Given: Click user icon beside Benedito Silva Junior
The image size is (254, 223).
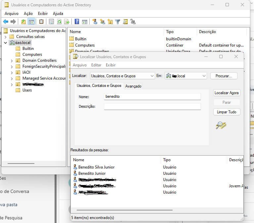Looking at the screenshot, I should tap(75, 167).
